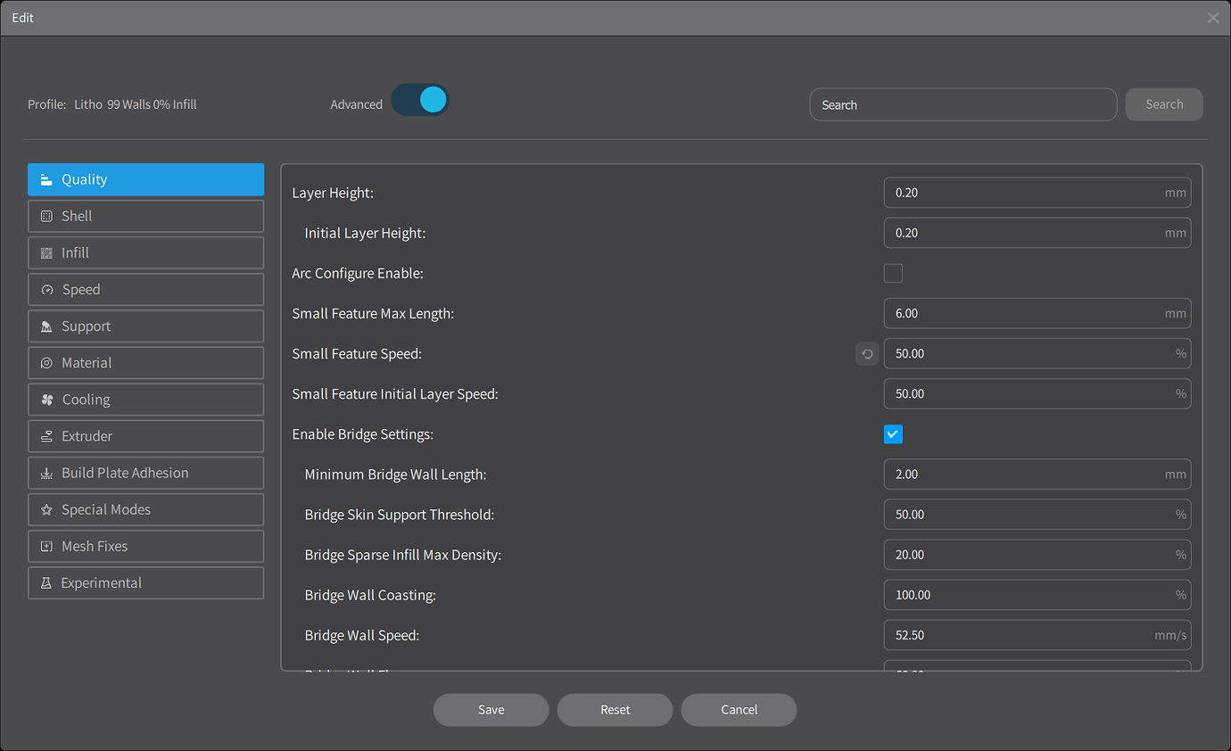Select the Quality settings category icon
Viewport: 1231px width, 751px height.
click(x=46, y=179)
